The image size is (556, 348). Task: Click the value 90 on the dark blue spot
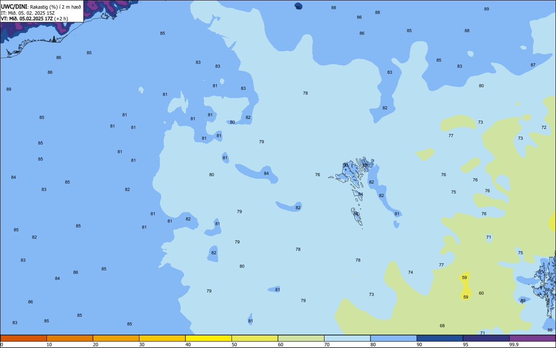[298, 7]
